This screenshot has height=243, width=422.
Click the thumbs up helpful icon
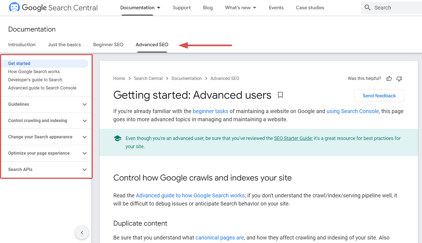389,79
